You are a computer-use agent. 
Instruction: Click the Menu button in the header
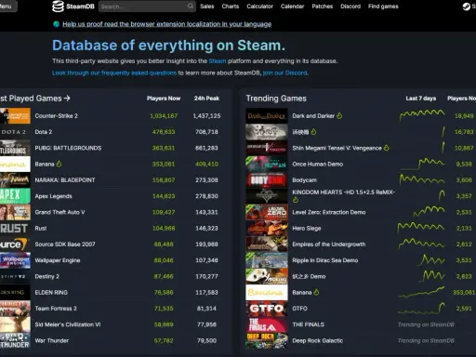(7, 7)
